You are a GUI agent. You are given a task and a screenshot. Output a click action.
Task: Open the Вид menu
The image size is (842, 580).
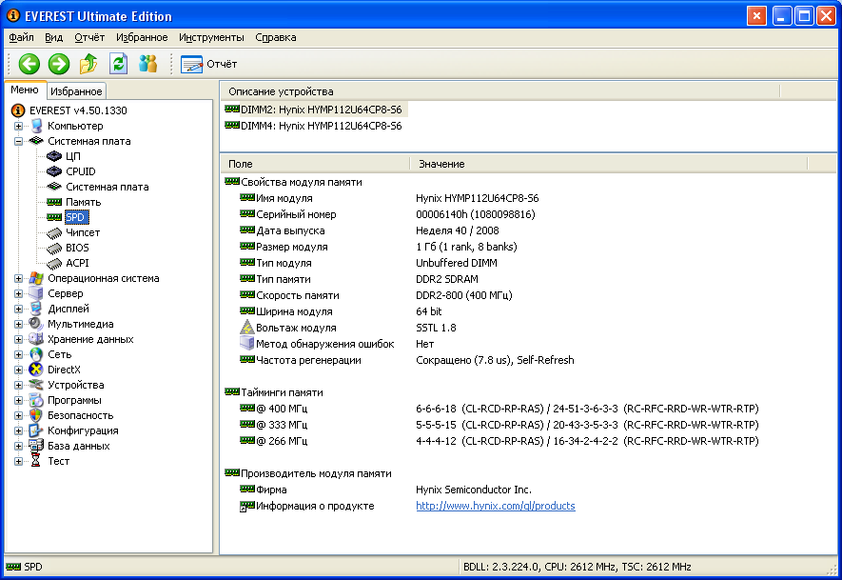click(x=53, y=38)
